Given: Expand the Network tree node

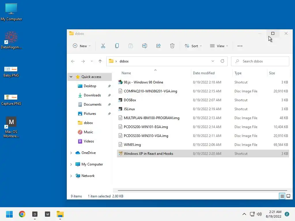Looking at the screenshot, I should (71, 176).
